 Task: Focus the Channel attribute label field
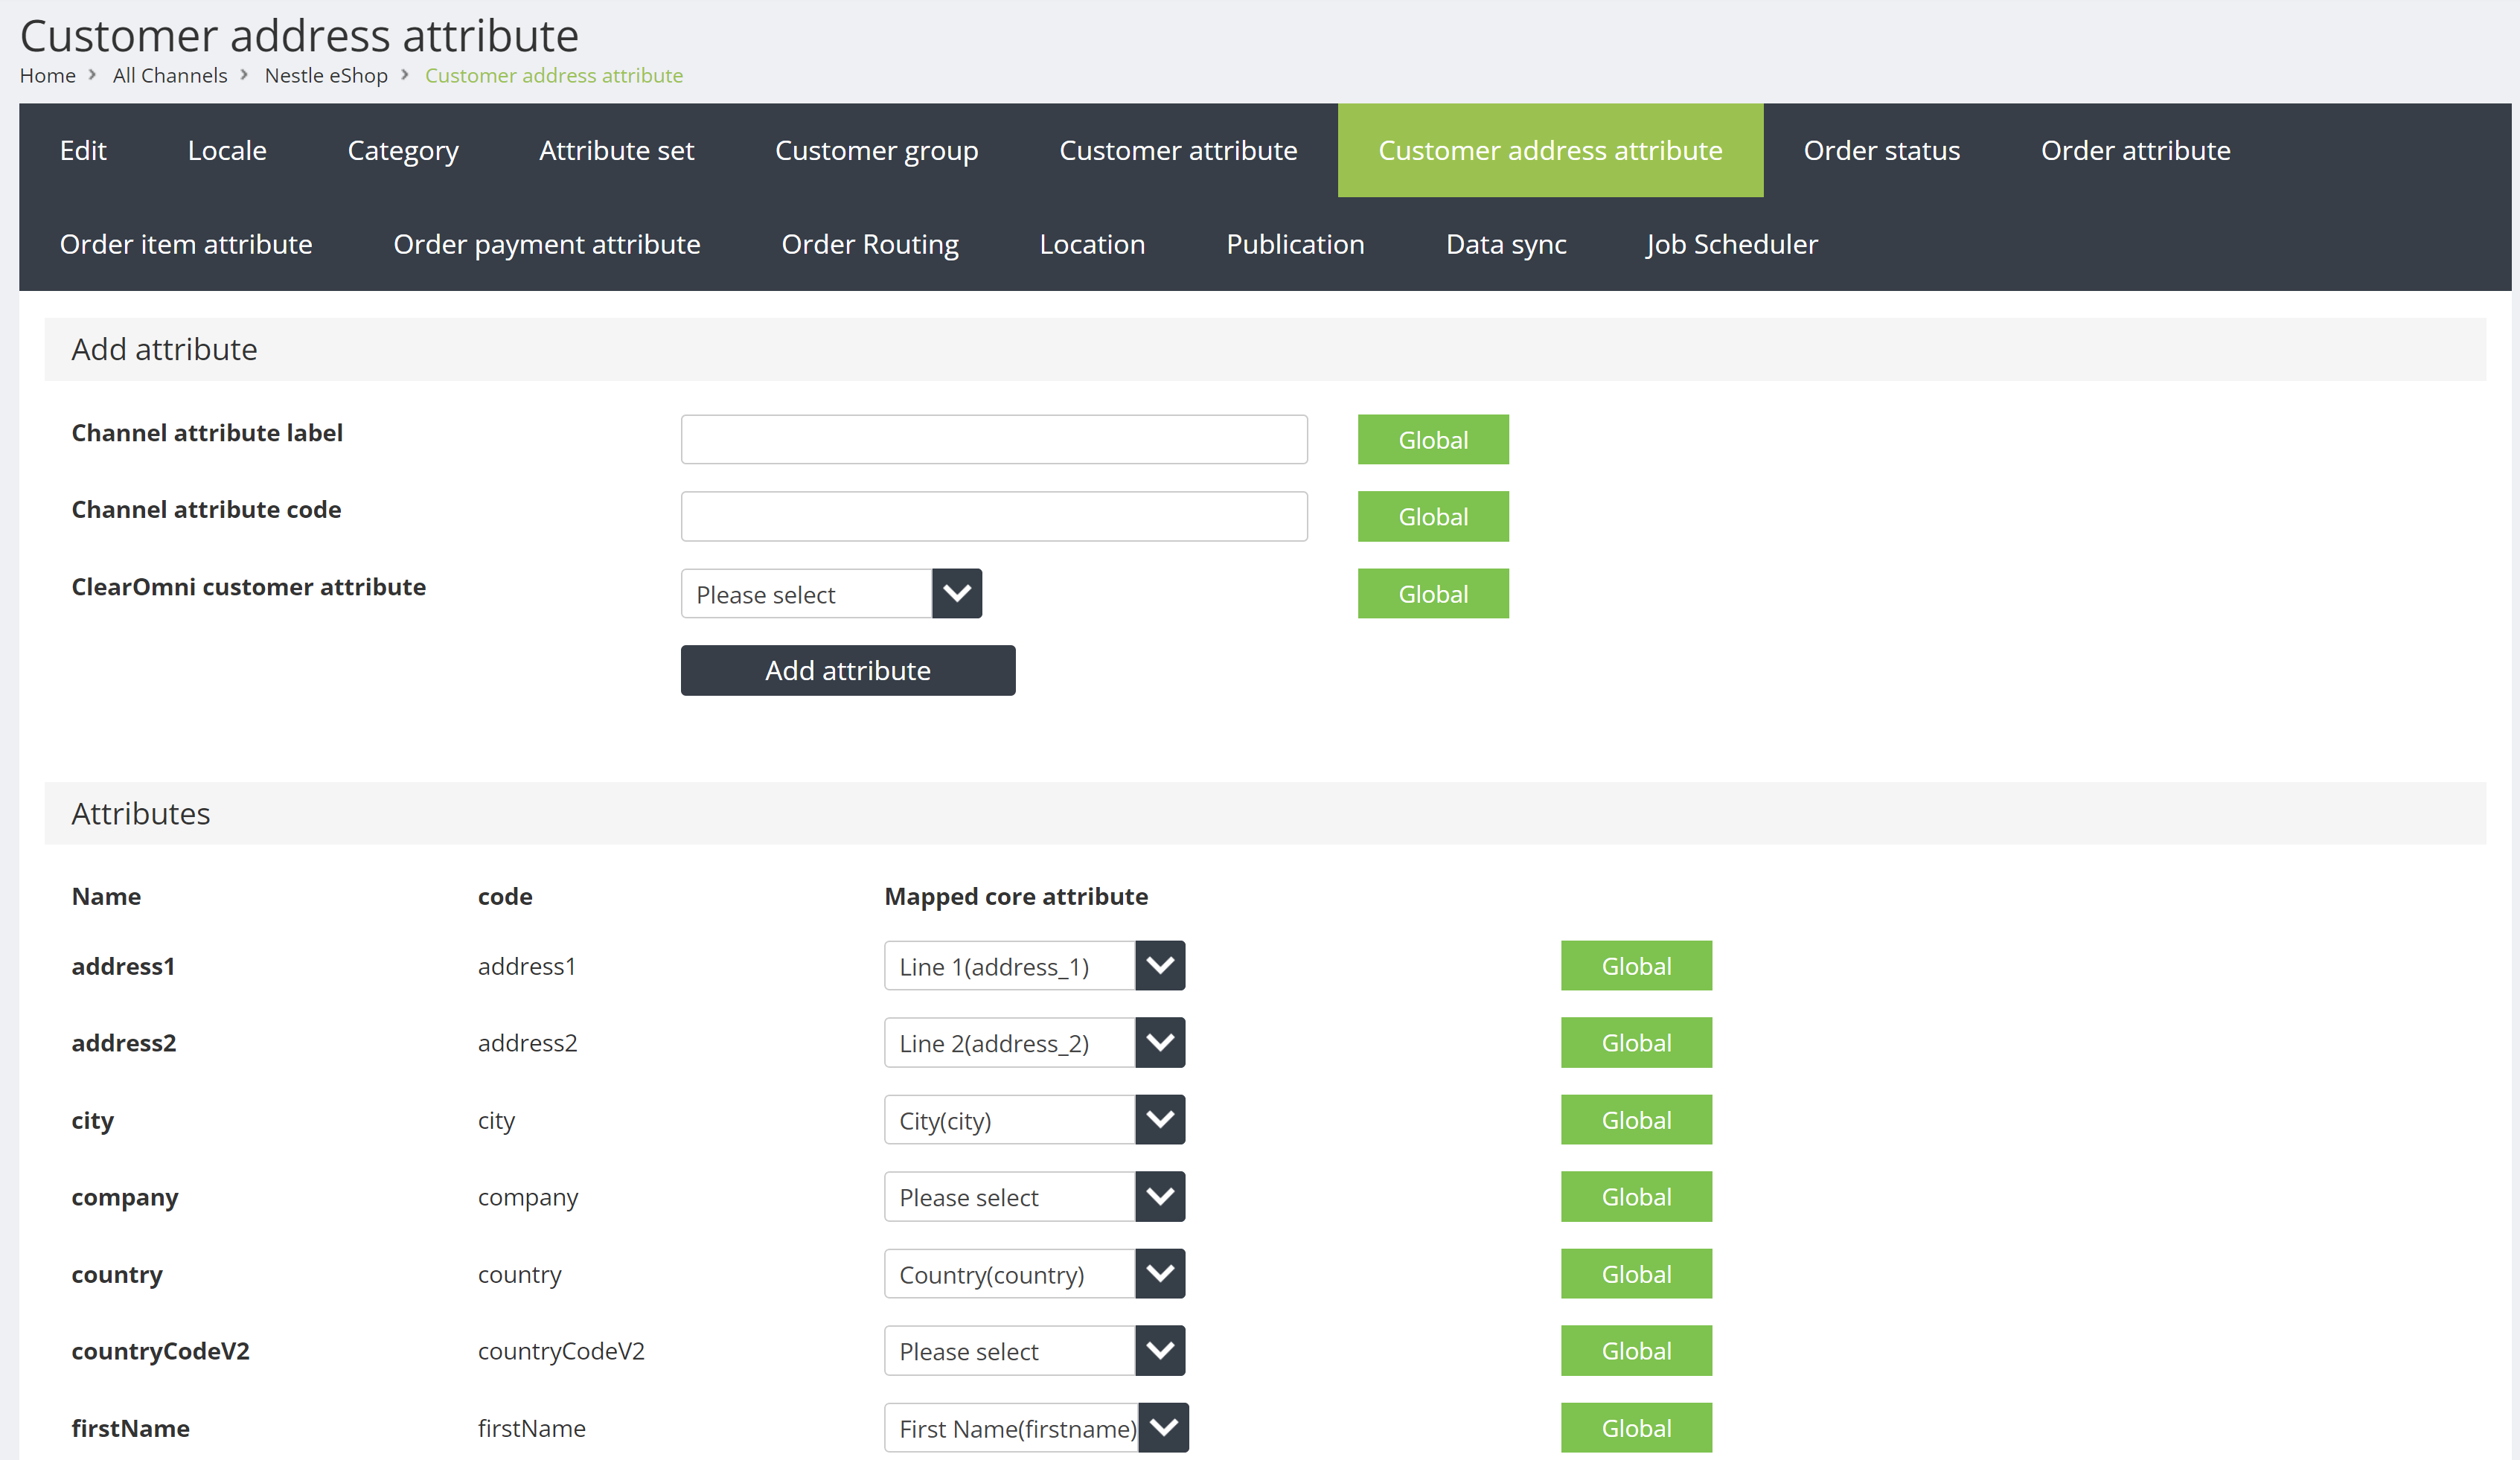(x=994, y=440)
